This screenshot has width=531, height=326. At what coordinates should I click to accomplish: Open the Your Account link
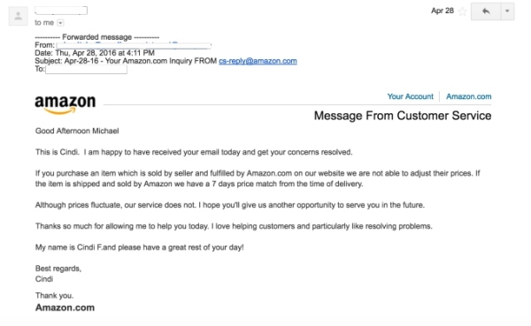coord(410,96)
